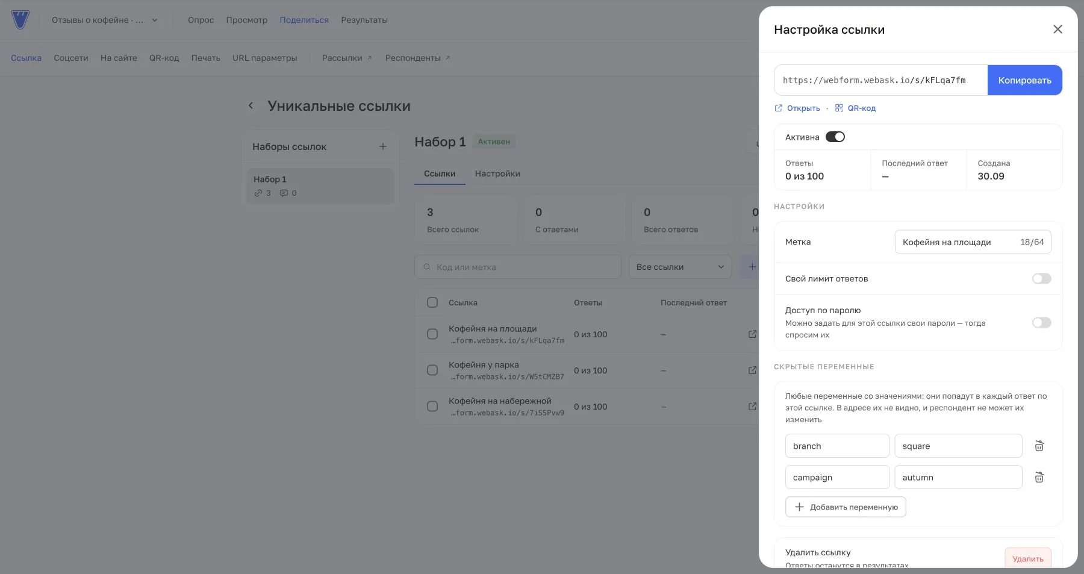This screenshot has width=1084, height=574.
Task: Open link via the Открыть icon
Action: pos(797,108)
